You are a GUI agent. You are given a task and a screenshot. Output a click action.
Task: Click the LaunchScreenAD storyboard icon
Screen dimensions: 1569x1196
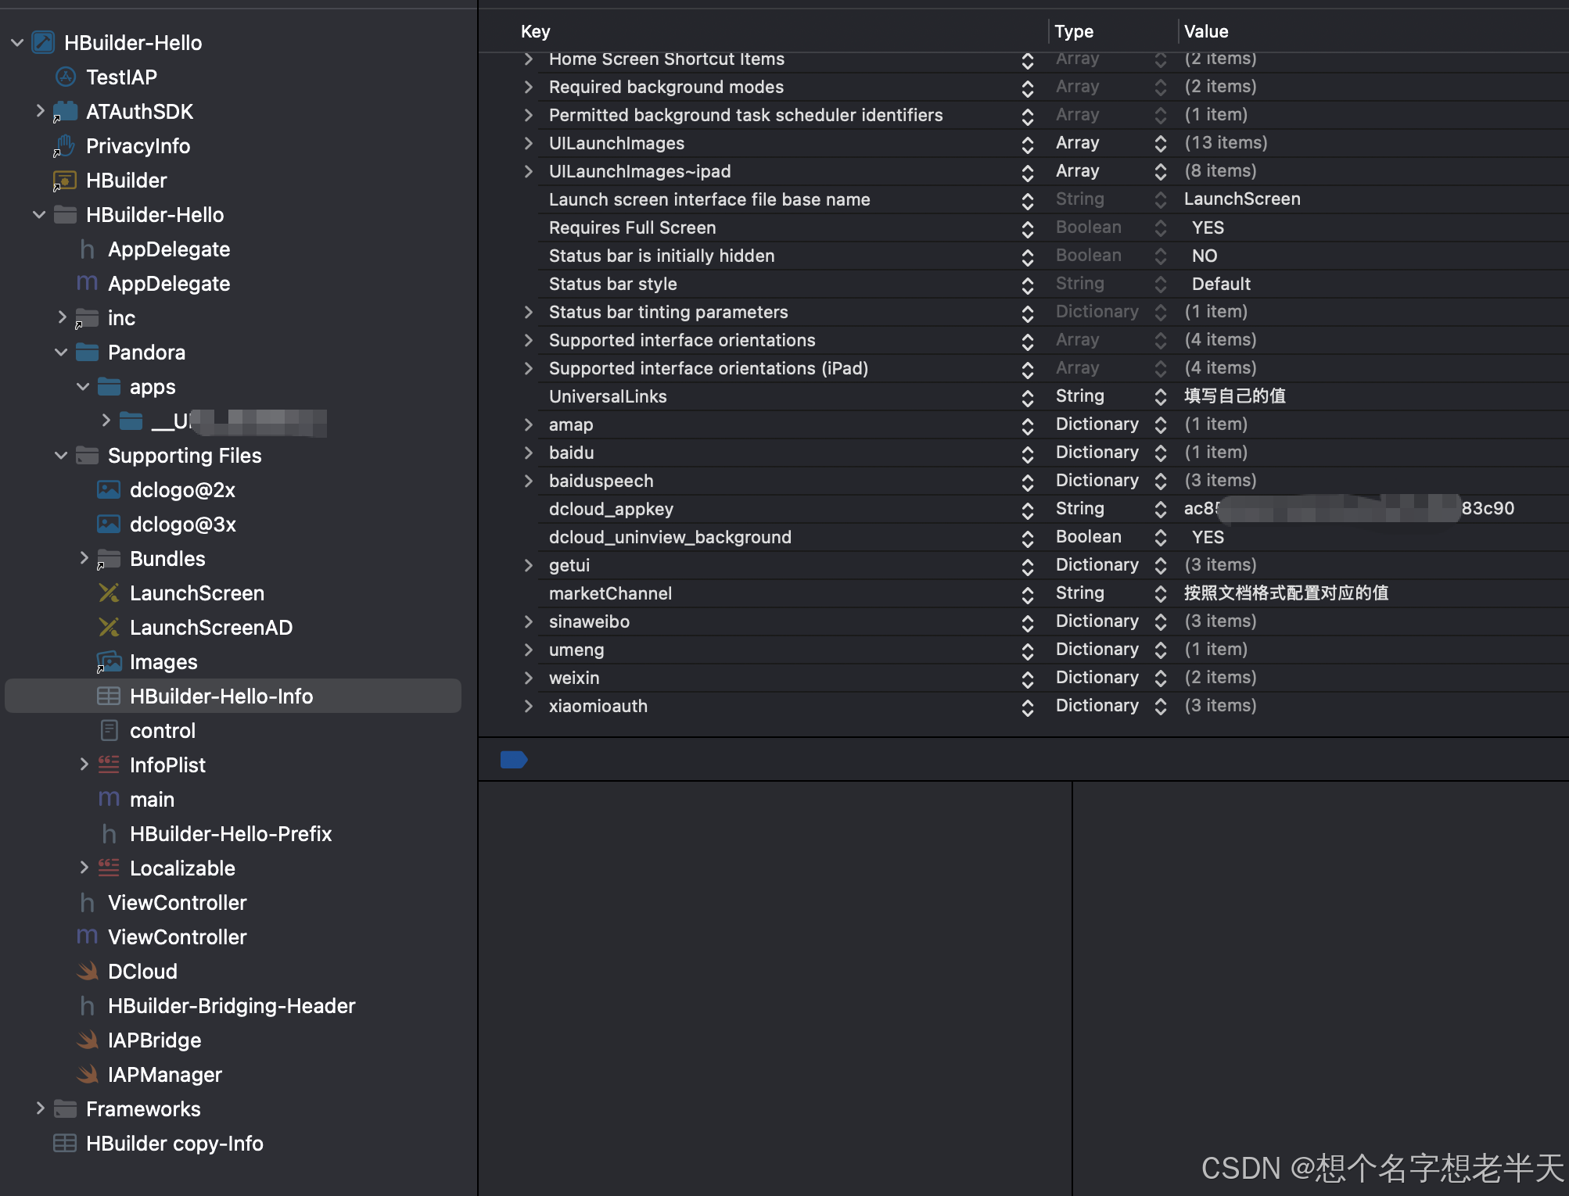click(109, 627)
